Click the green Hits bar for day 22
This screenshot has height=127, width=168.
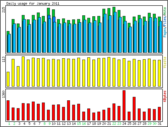click(114, 10)
